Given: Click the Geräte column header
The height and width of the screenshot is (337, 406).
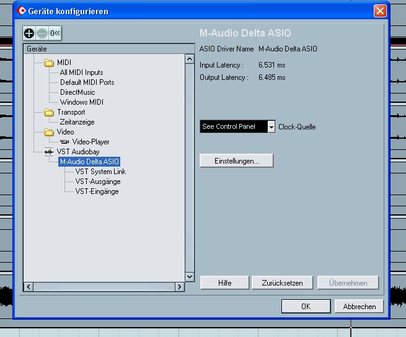Looking at the screenshot, I should 109,49.
